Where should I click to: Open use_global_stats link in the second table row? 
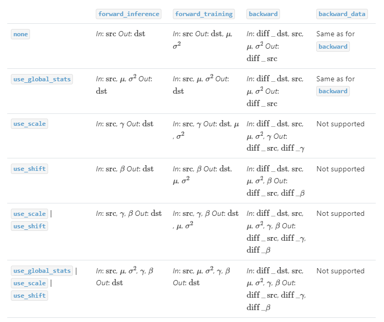(42, 79)
